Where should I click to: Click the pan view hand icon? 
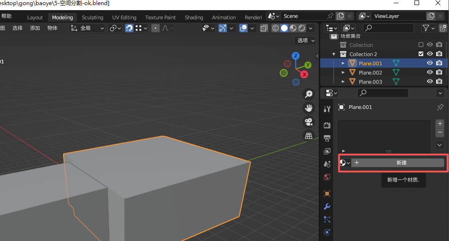[309, 108]
